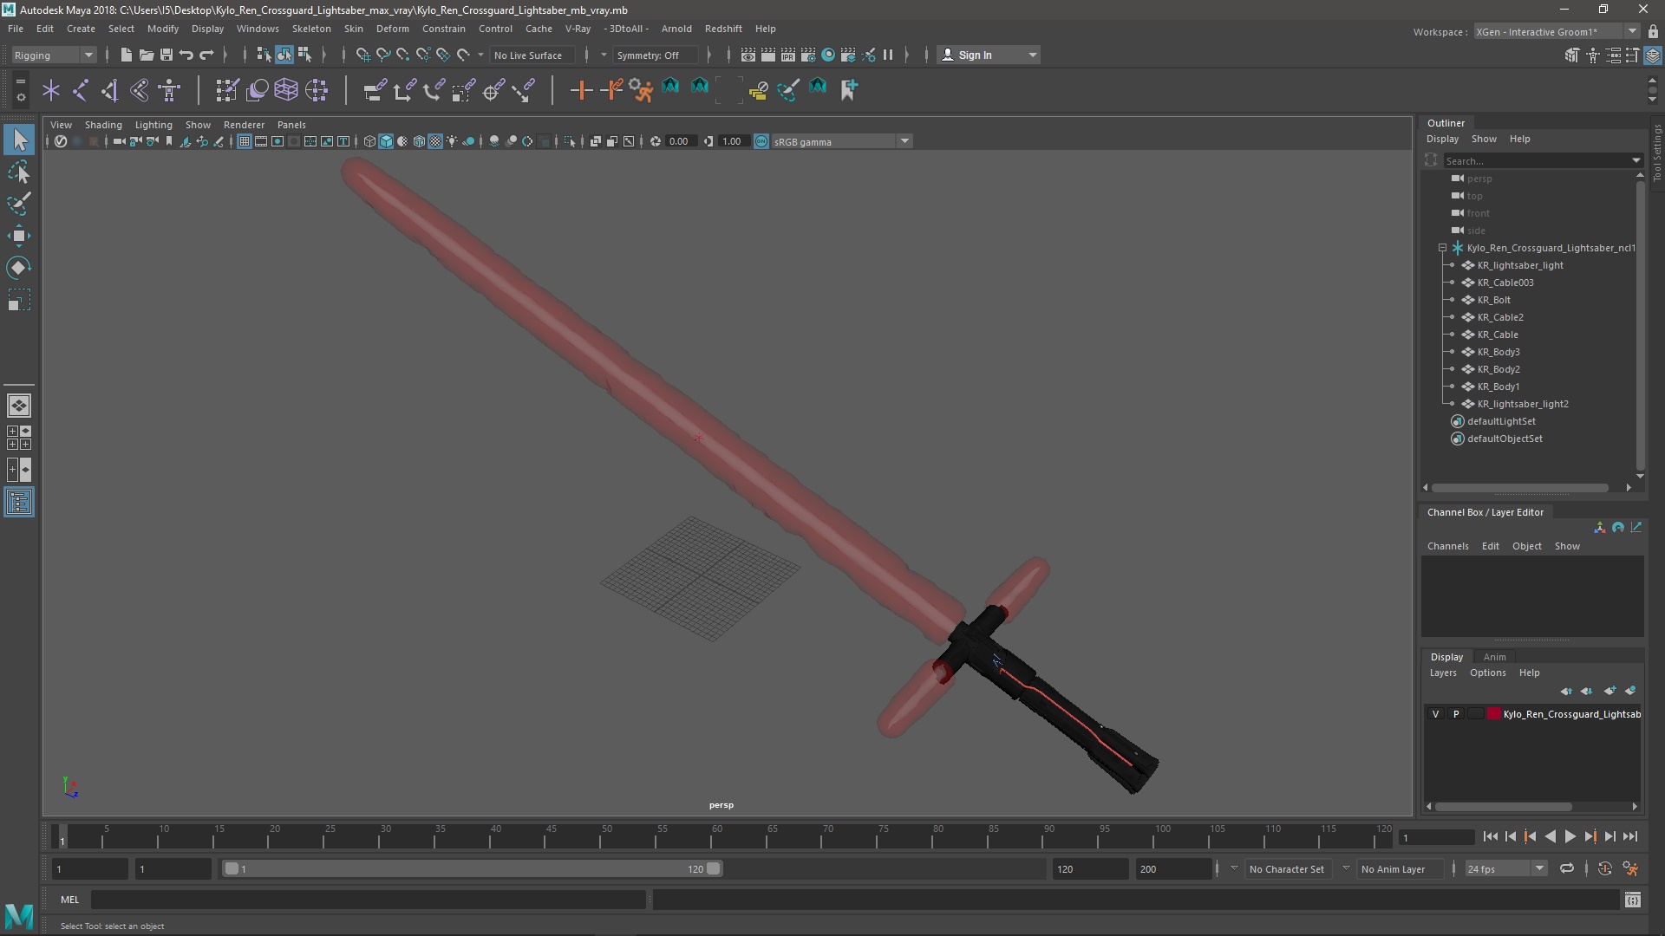1665x936 pixels.
Task: Click the single perspective layout icon
Action: click(x=19, y=406)
